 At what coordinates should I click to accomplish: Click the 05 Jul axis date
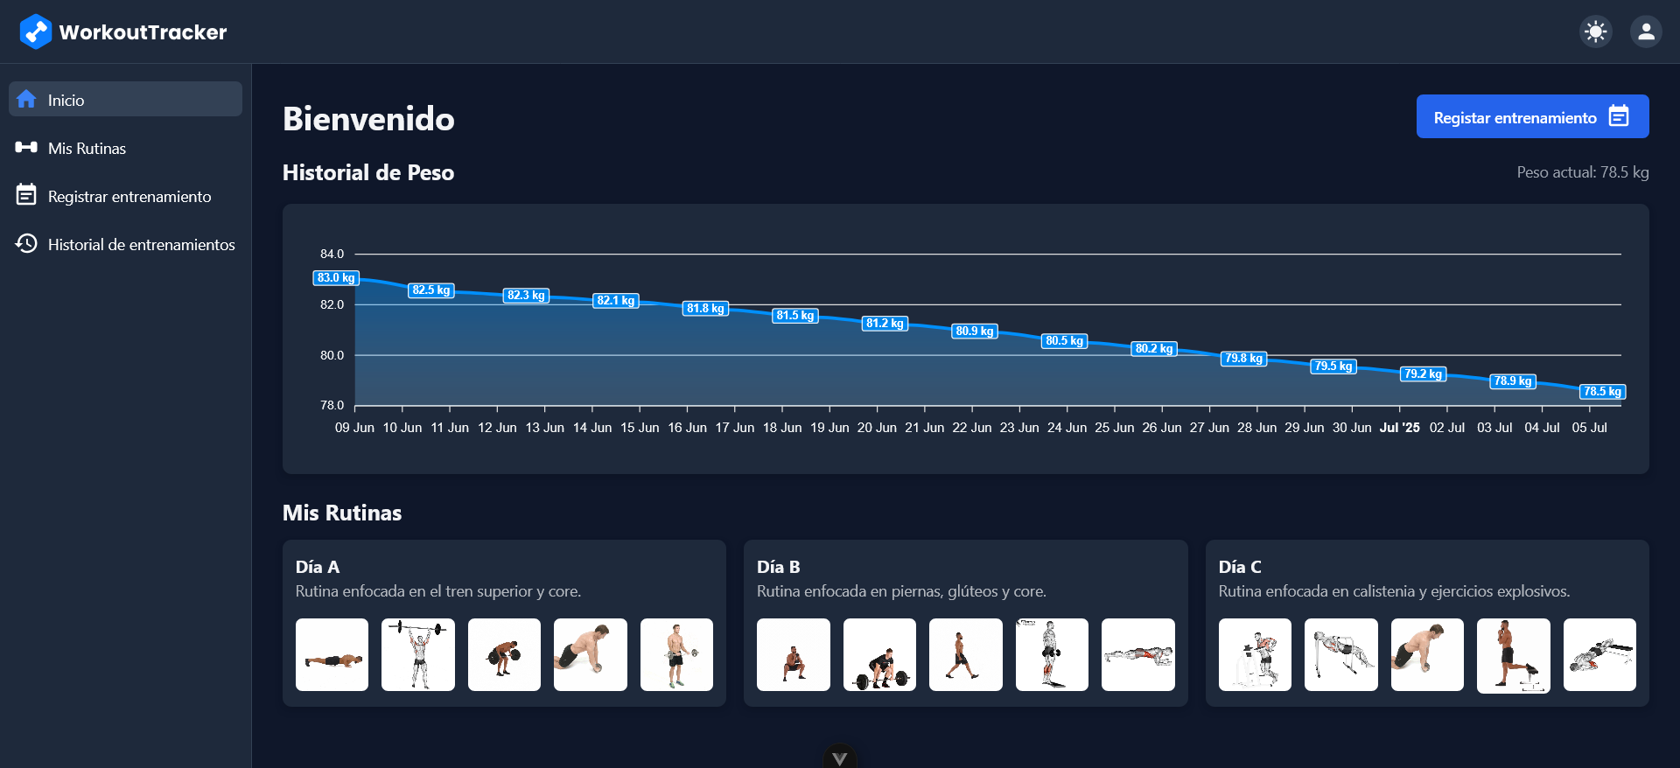(x=1589, y=428)
